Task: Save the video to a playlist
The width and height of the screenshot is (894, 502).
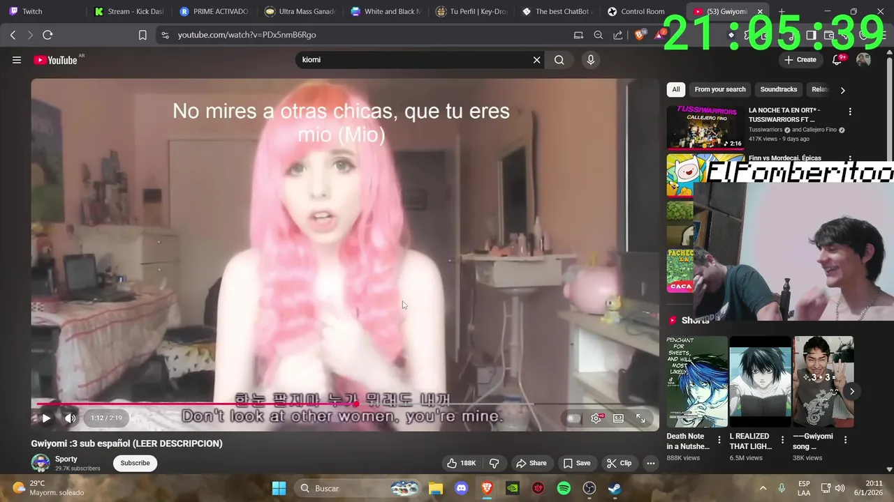Action: coord(577,463)
